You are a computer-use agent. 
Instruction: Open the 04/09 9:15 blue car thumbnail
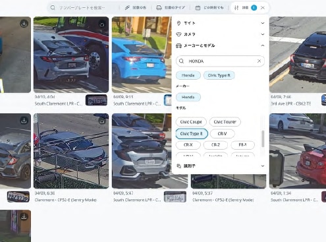[142, 55]
